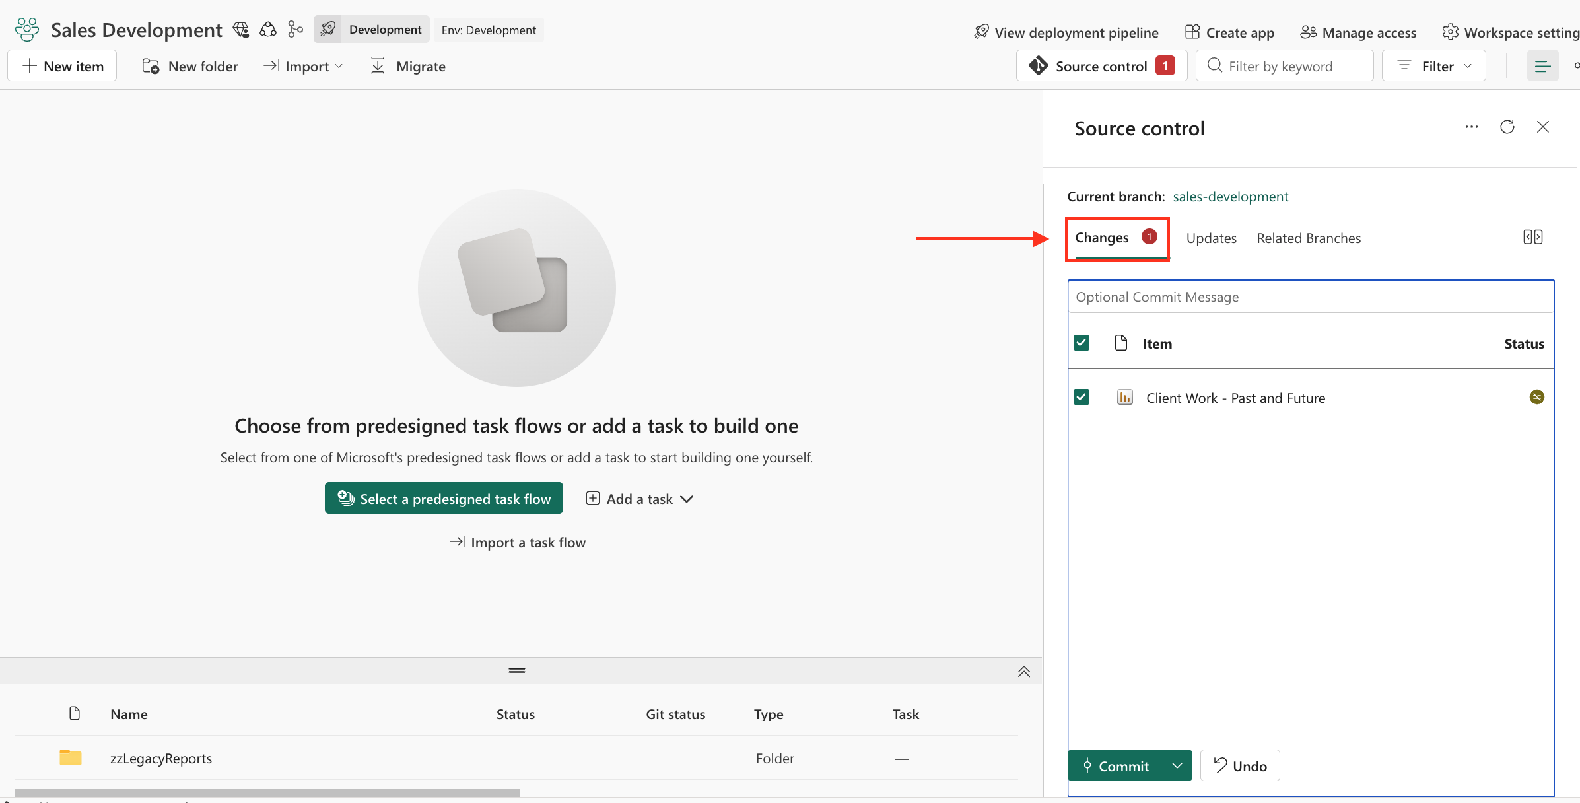Click Client Work - Past and Future item
The image size is (1580, 803).
1235,398
